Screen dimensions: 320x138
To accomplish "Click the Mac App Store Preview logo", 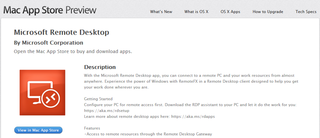I will pos(50,10).
